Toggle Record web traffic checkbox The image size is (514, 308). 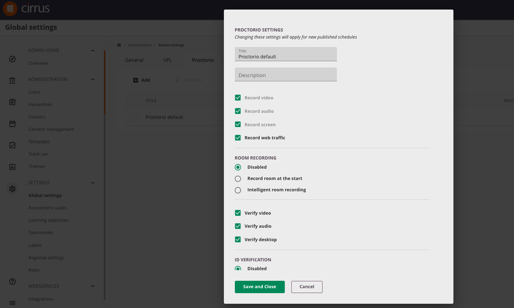pyautogui.click(x=238, y=138)
